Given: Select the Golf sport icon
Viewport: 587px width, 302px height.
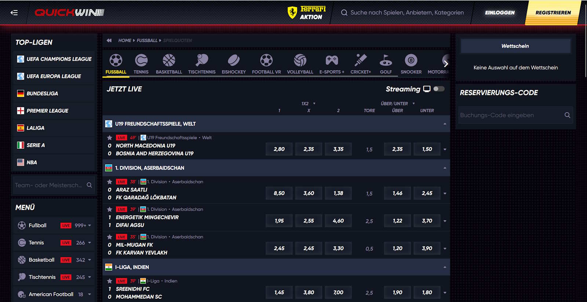Looking at the screenshot, I should pos(386,61).
